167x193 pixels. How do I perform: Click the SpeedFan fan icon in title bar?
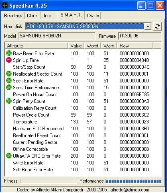pos(4,6)
